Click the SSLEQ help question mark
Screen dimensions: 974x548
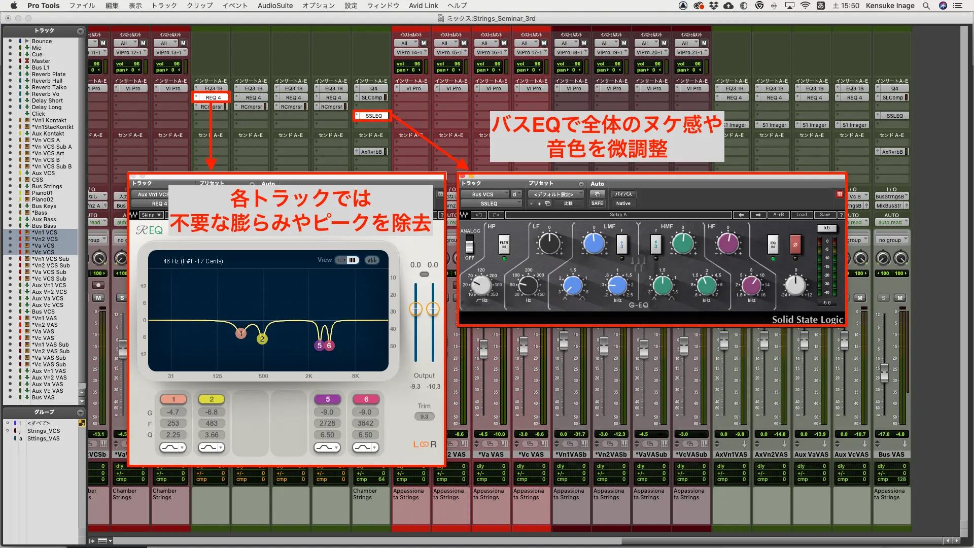[x=841, y=215]
